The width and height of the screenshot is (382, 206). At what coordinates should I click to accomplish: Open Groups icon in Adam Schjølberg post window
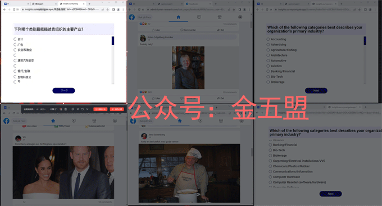pyautogui.click(x=240, y=17)
